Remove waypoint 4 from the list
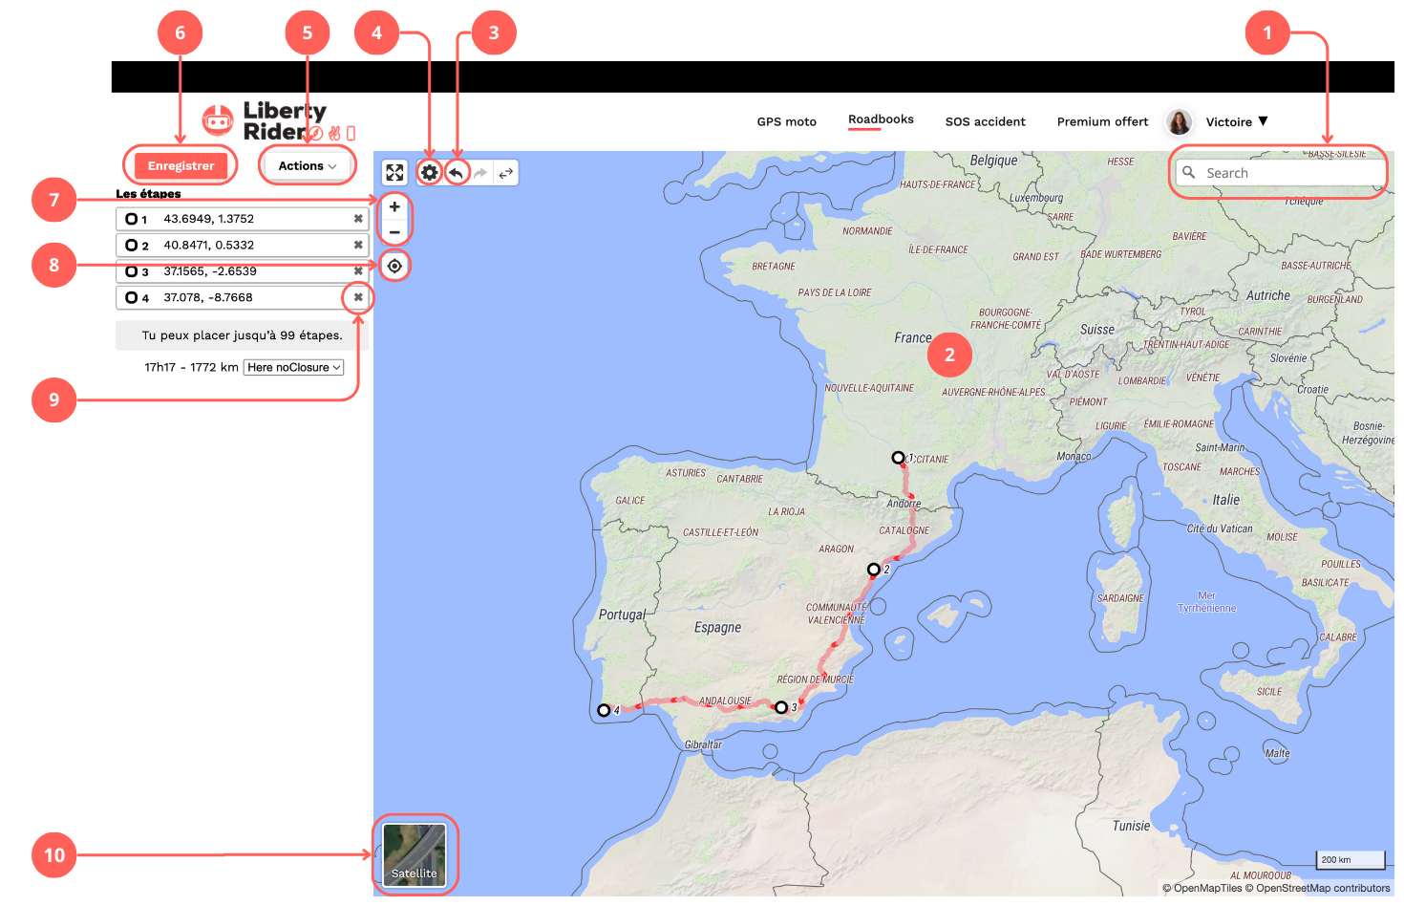 358,297
